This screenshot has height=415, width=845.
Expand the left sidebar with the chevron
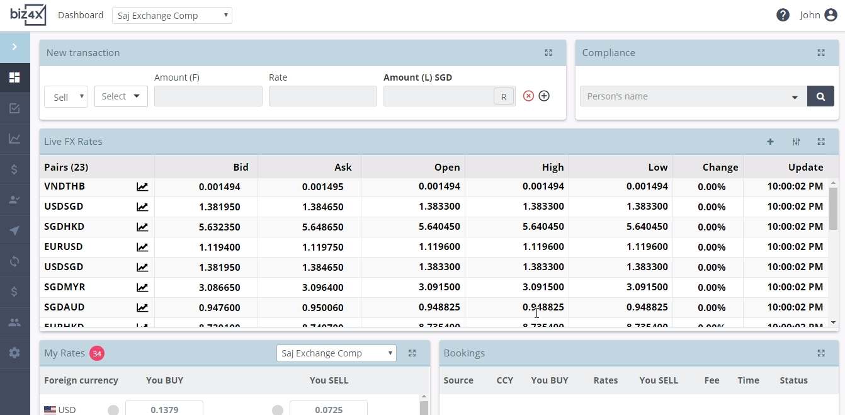coord(14,47)
